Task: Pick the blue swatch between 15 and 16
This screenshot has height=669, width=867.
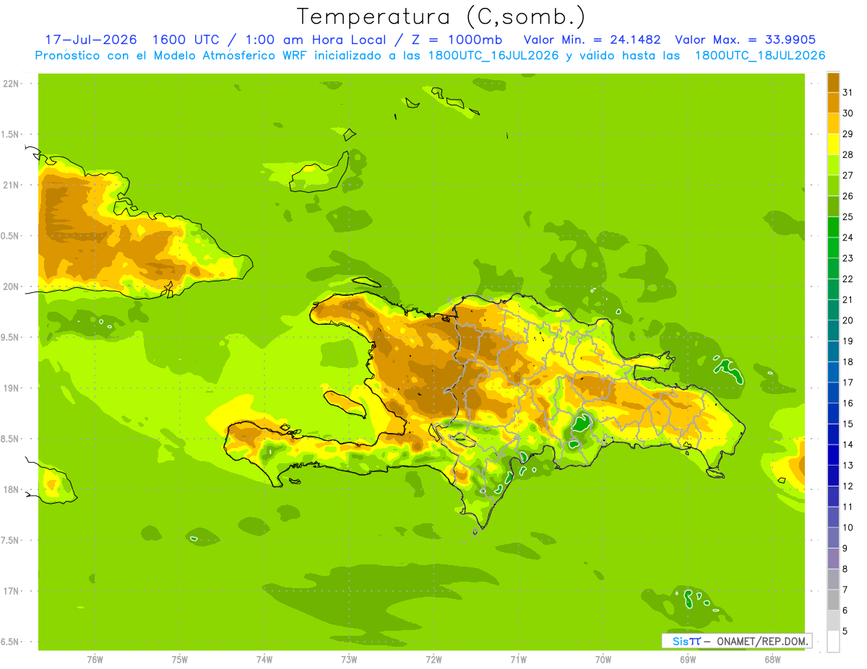Action: 833,414
